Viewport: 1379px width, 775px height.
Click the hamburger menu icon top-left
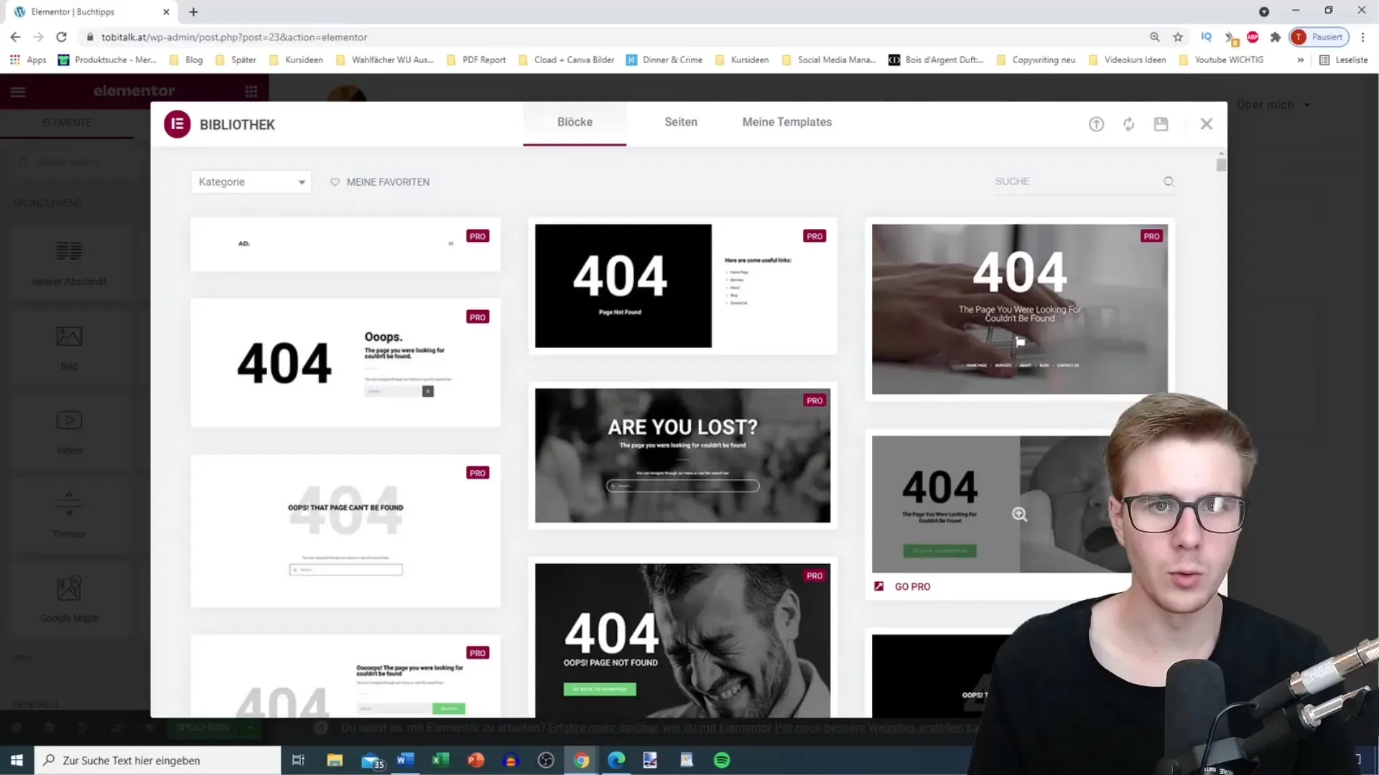click(17, 91)
